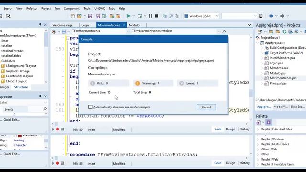Click the purple cursor icon in Palette

click(x=268, y=122)
